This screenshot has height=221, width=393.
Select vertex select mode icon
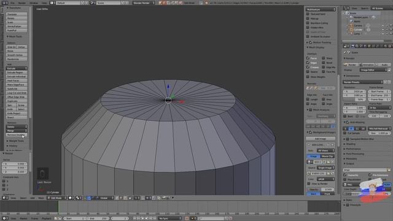click(x=117, y=198)
